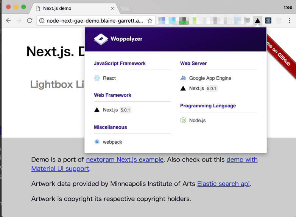Open nextgram Next.js example link
Screen dimensions: 296x217
125,160
